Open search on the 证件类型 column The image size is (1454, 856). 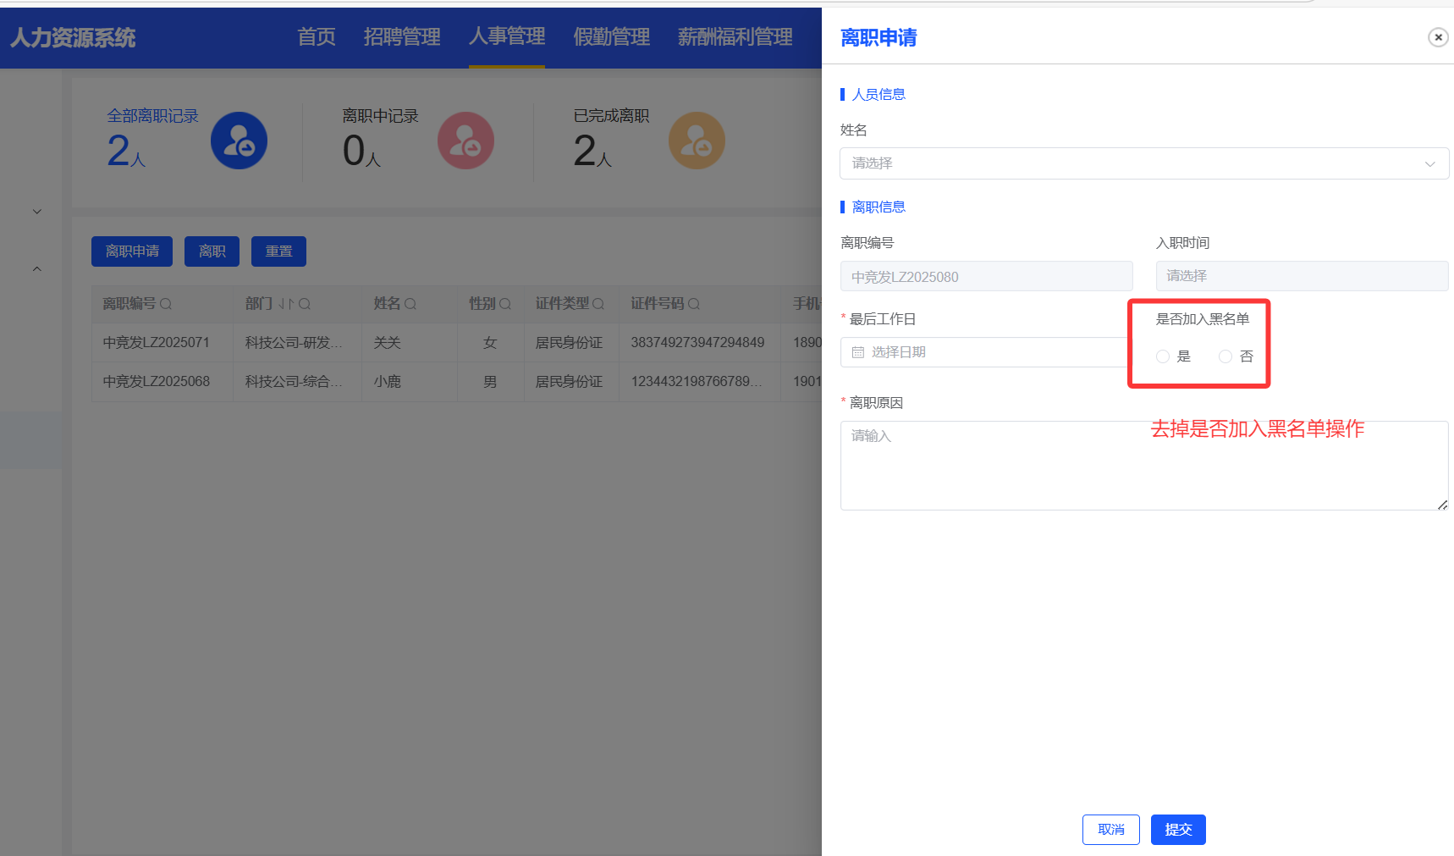point(598,304)
